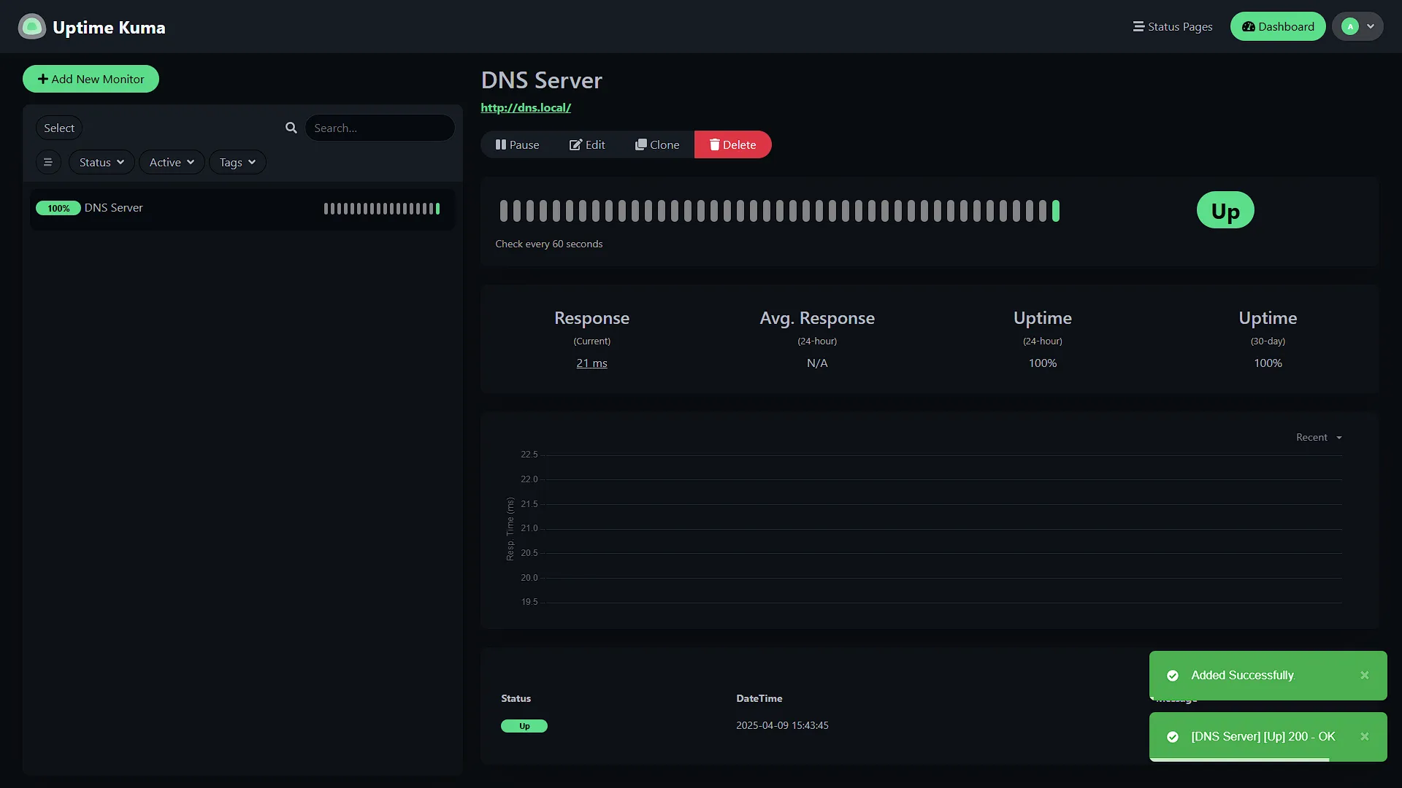Viewport: 1402px width, 788px height.
Task: Open Status Pages
Action: tap(1173, 27)
